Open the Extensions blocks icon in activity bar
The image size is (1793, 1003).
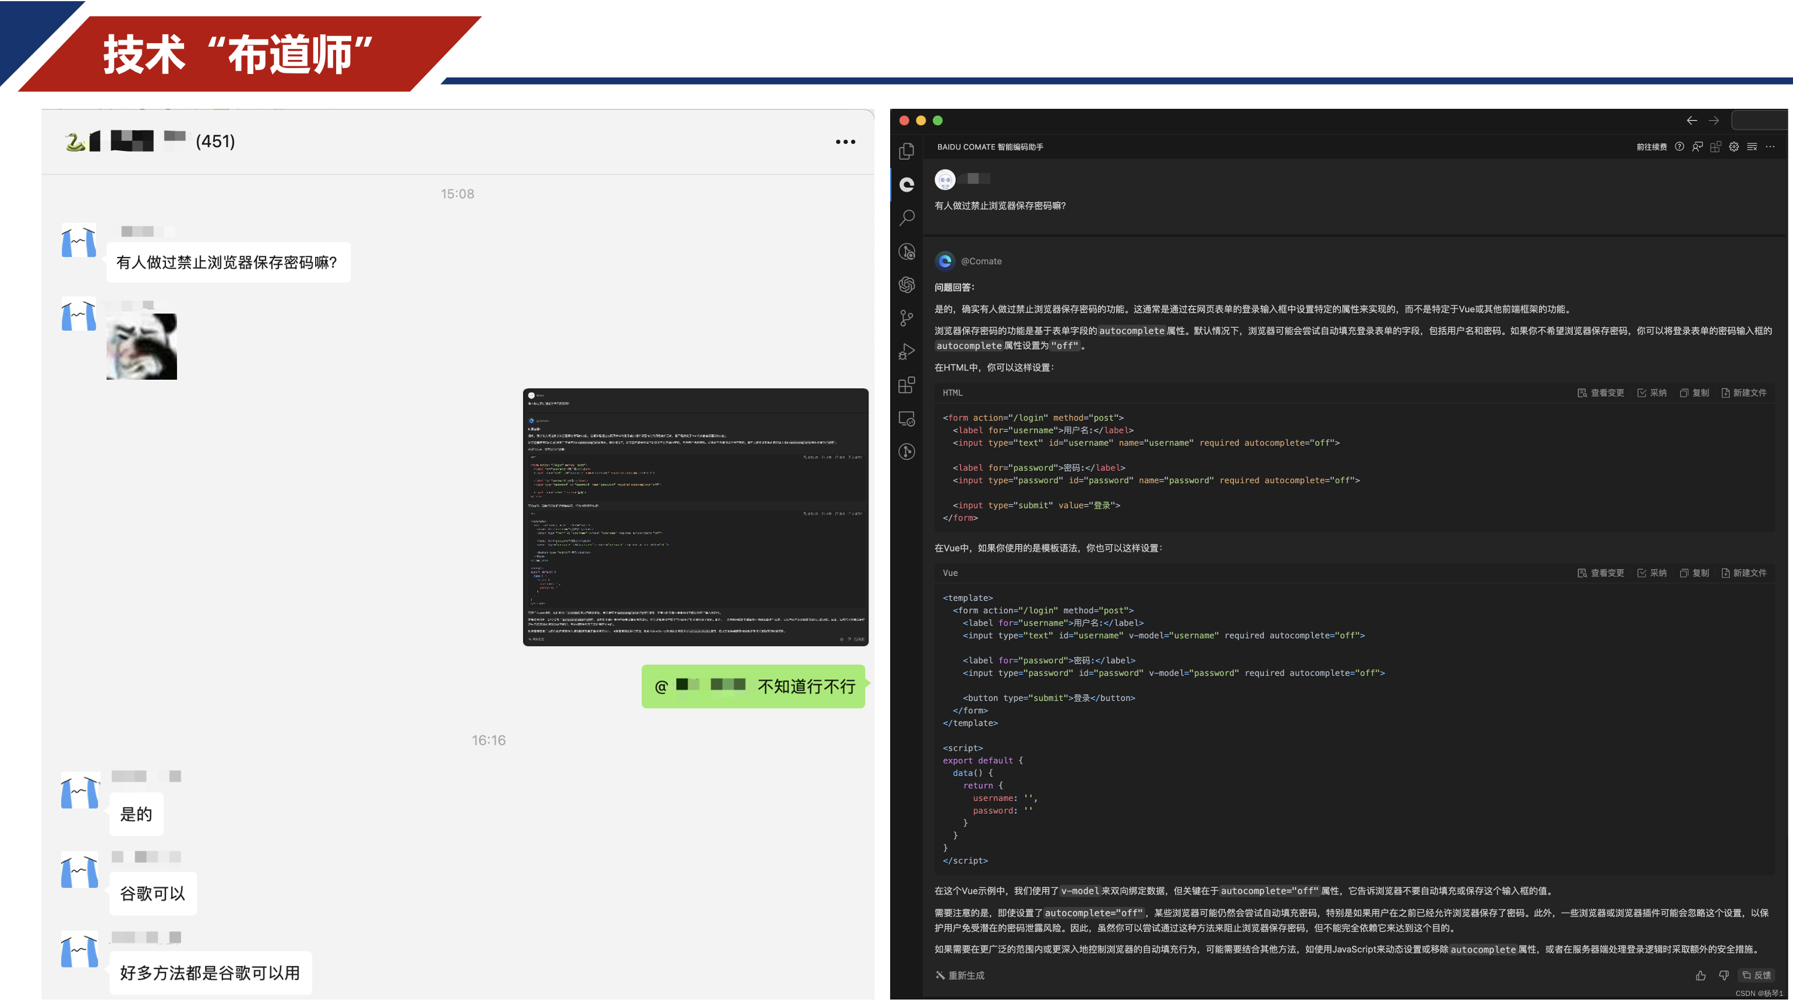[906, 385]
